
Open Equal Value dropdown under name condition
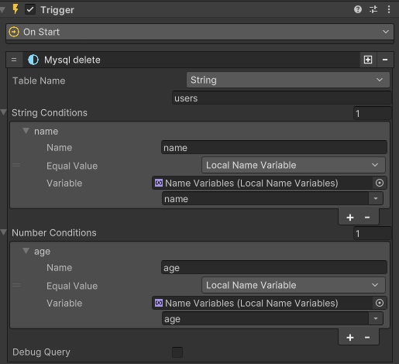(294, 165)
